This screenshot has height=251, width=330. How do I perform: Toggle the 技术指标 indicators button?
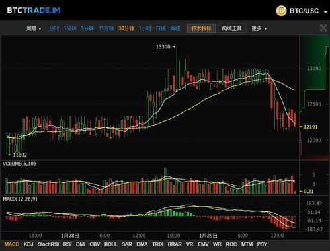tap(202, 28)
